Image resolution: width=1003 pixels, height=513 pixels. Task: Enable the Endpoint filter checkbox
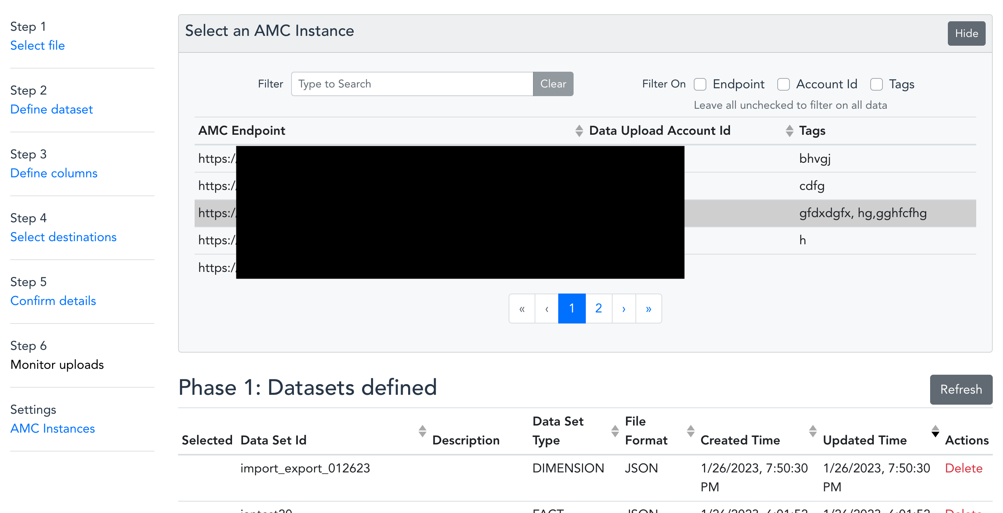click(x=700, y=84)
